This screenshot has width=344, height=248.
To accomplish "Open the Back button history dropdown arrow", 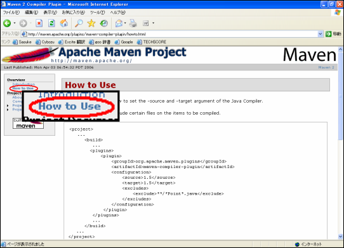I will click(x=15, y=23).
